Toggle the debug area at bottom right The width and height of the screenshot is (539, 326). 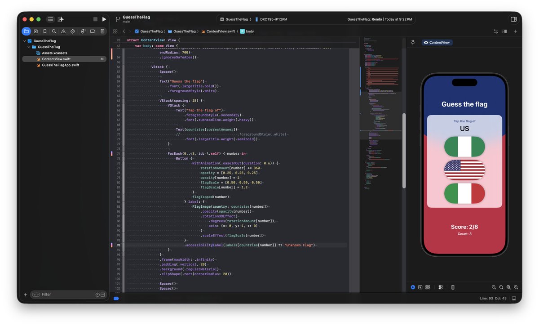pyautogui.click(x=514, y=299)
